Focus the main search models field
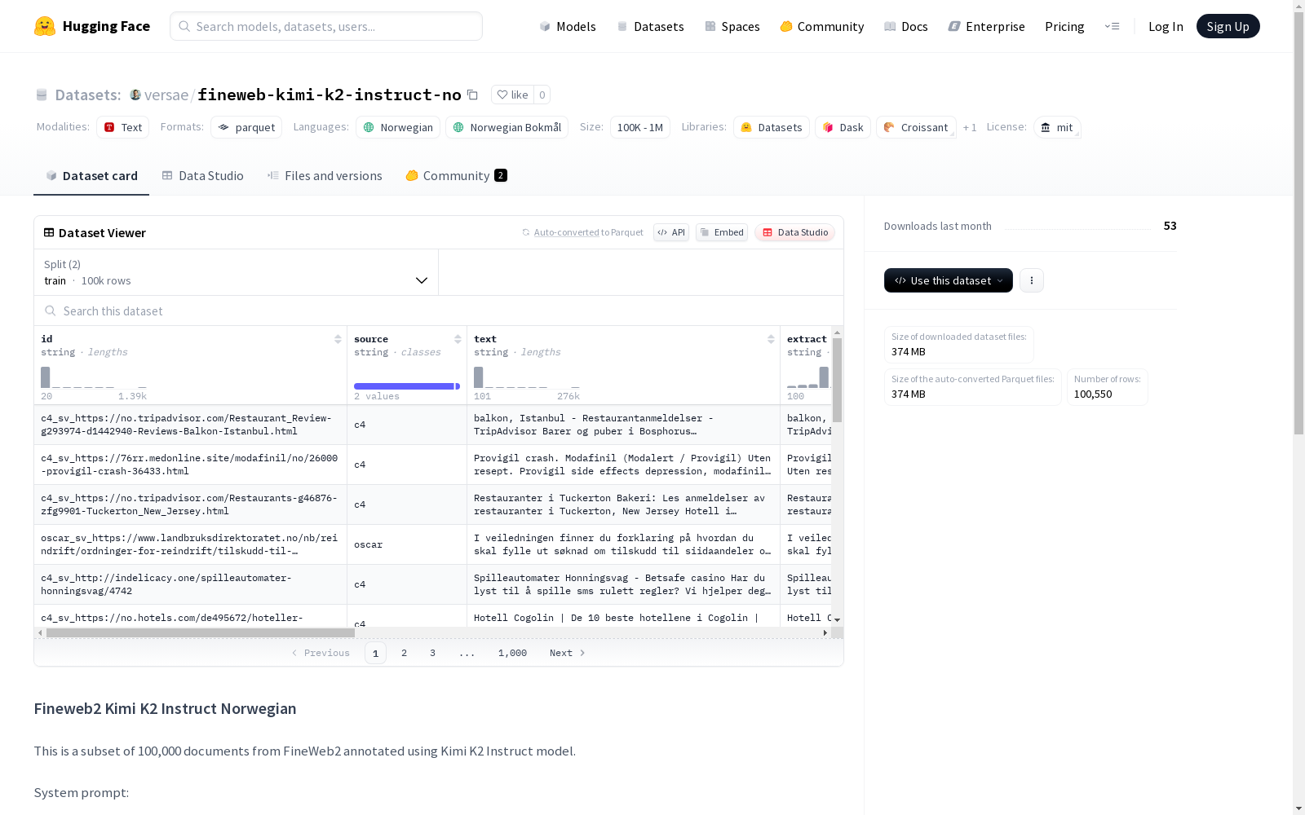The image size is (1305, 815). coord(326,26)
